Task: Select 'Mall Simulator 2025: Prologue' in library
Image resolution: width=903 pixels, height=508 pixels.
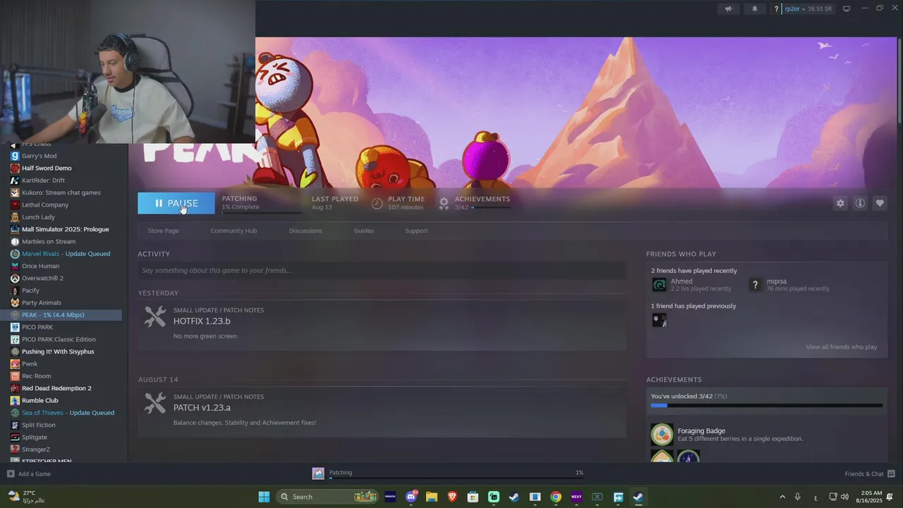Action: click(66, 229)
